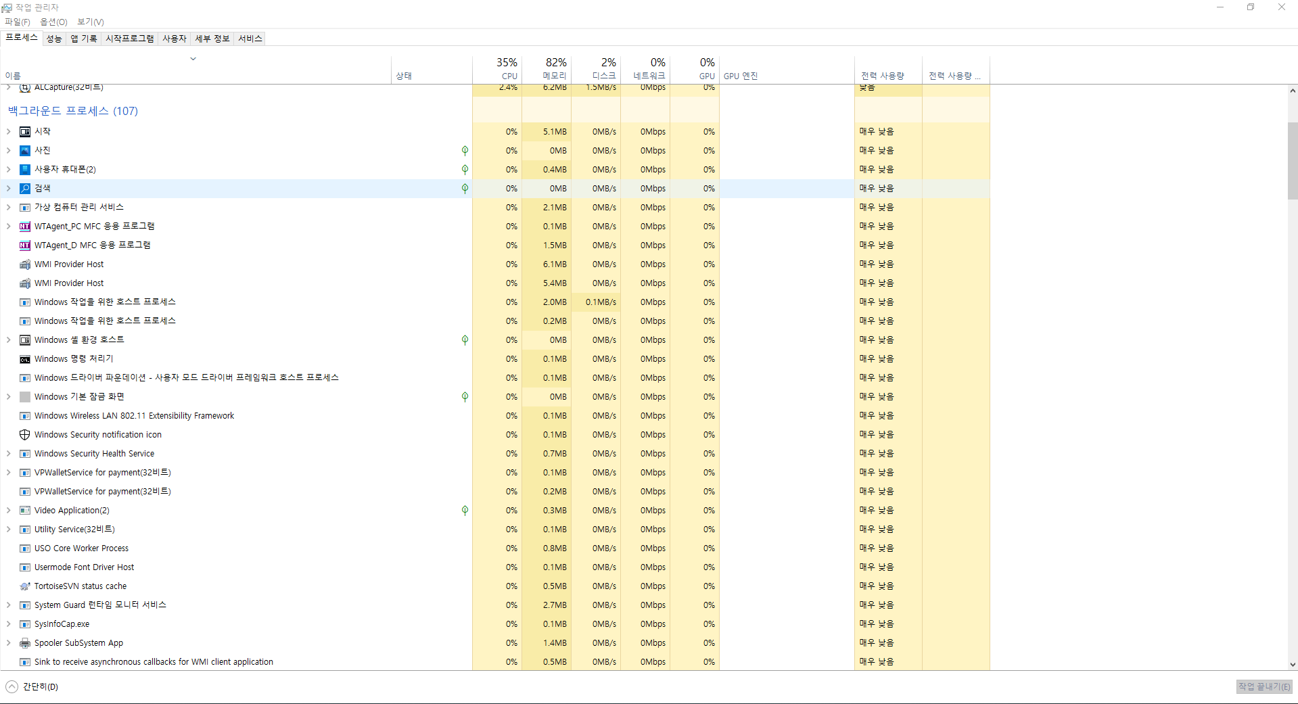The image size is (1298, 704).
Task: Sort by the CPU column header
Action: (x=497, y=69)
